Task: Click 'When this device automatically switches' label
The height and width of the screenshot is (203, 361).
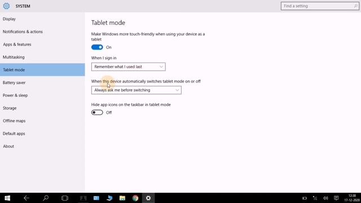Action: click(x=146, y=81)
